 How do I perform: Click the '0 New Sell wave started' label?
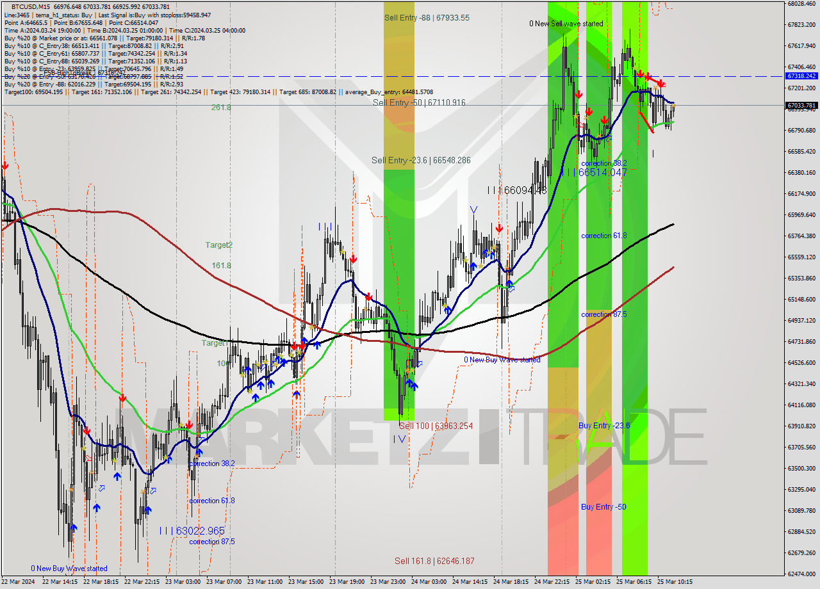point(566,24)
